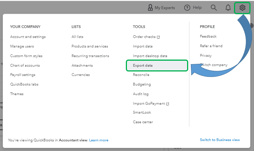Open Budgeting tool
This screenshot has width=254, height=151.
[x=142, y=84]
